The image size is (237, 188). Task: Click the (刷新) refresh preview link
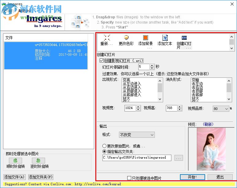[208, 124]
